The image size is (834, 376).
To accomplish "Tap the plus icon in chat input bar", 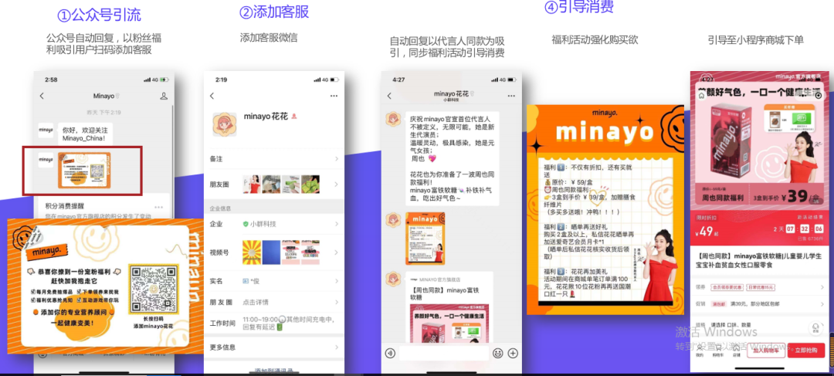I will pos(513,353).
